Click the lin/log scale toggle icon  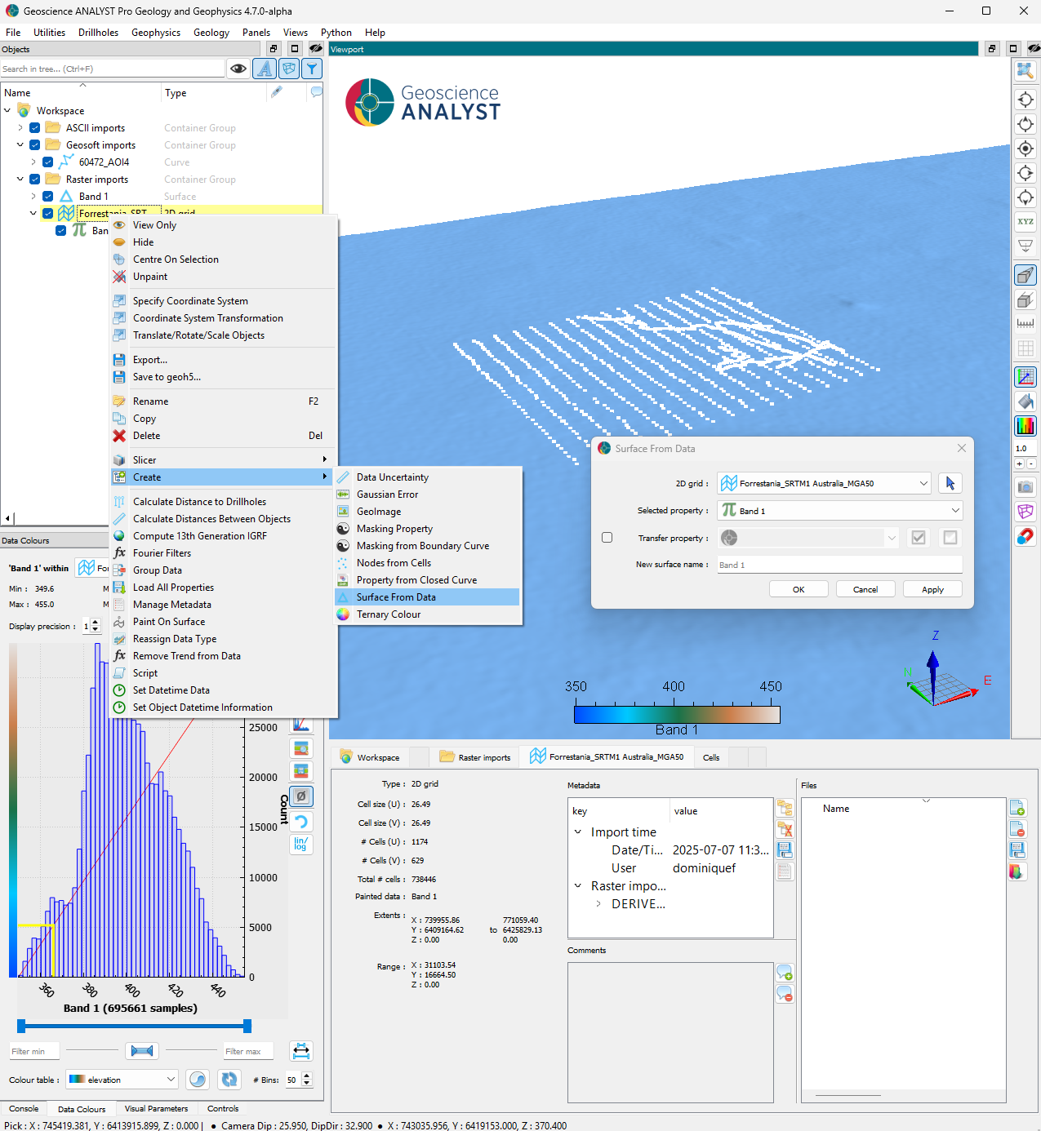[301, 844]
